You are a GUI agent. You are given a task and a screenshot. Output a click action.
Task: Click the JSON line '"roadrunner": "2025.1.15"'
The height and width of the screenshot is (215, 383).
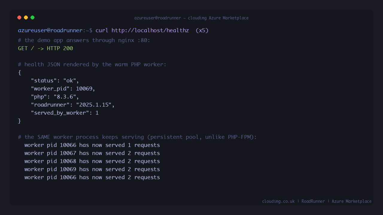(73, 105)
